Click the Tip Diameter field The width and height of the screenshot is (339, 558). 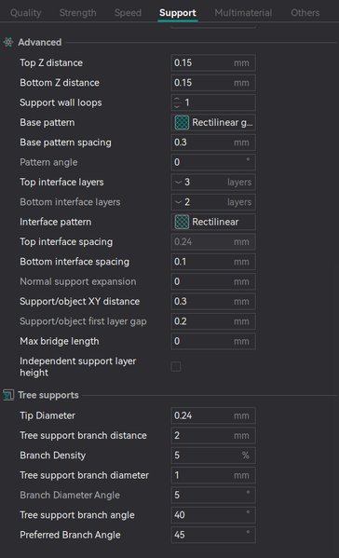pyautogui.click(x=213, y=415)
